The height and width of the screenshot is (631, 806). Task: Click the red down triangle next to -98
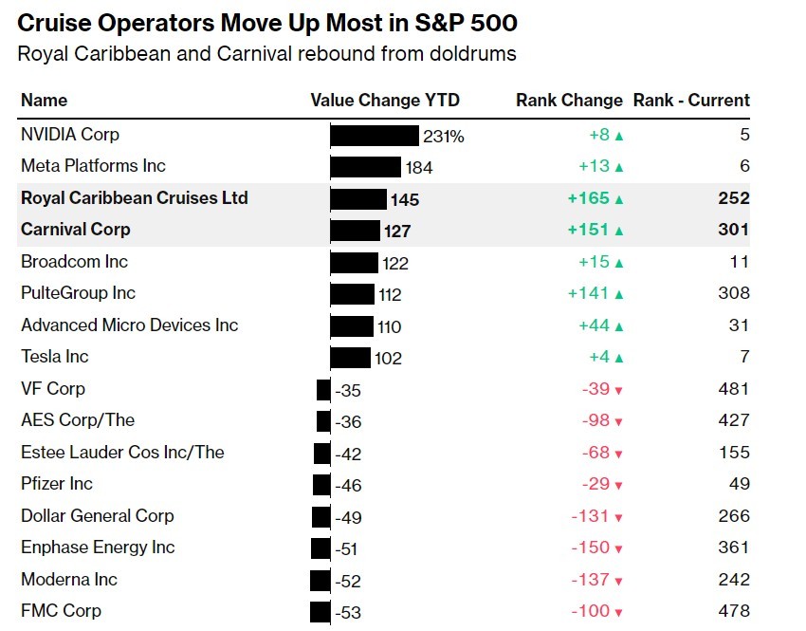coord(619,421)
